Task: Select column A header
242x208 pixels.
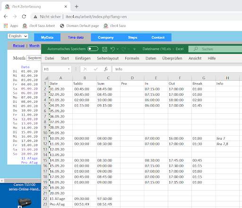Action: [60, 78]
